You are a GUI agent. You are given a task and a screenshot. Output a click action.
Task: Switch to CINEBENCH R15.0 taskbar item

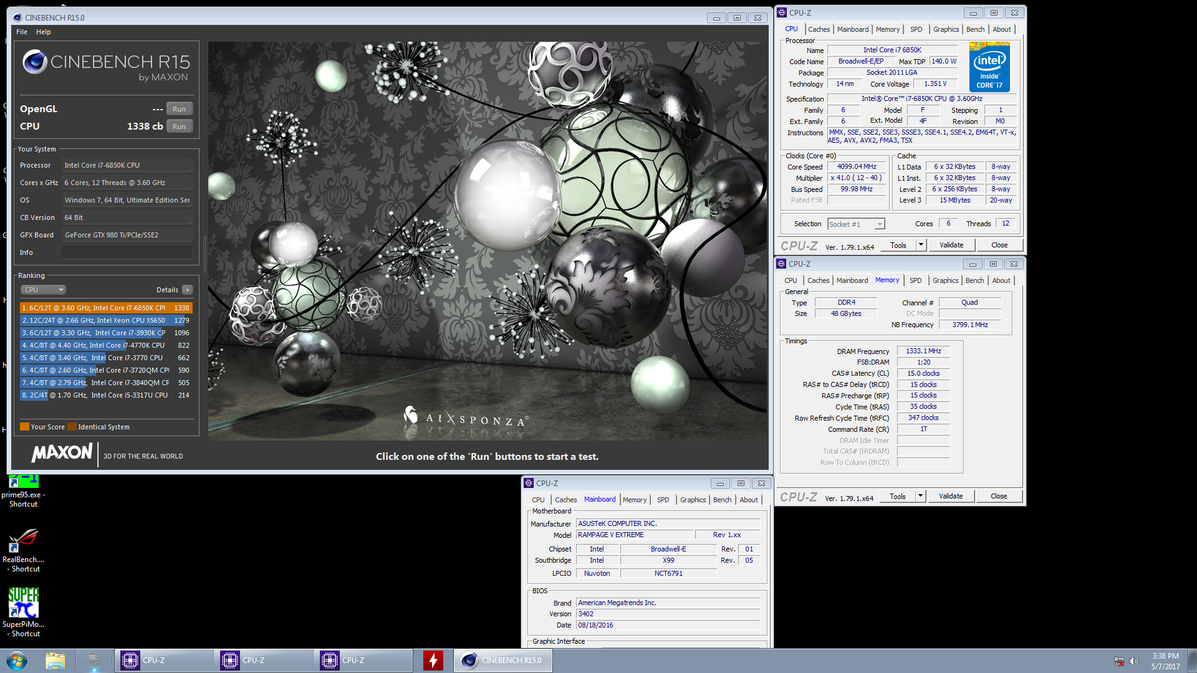[503, 661]
